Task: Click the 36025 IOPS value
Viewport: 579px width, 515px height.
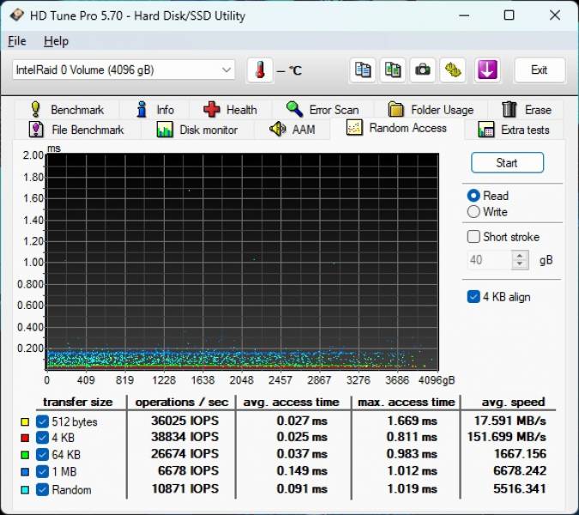Action: tap(184, 421)
